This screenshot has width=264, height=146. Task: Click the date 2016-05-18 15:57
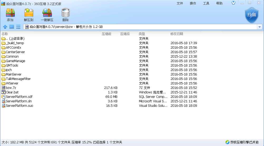(184, 52)
